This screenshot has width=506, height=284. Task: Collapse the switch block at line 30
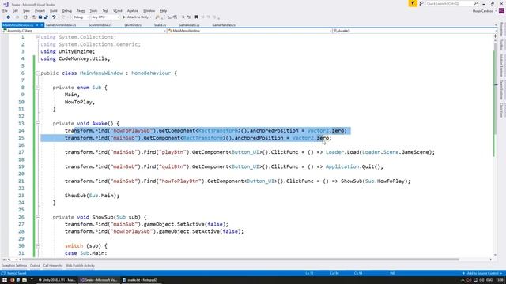pos(38,246)
